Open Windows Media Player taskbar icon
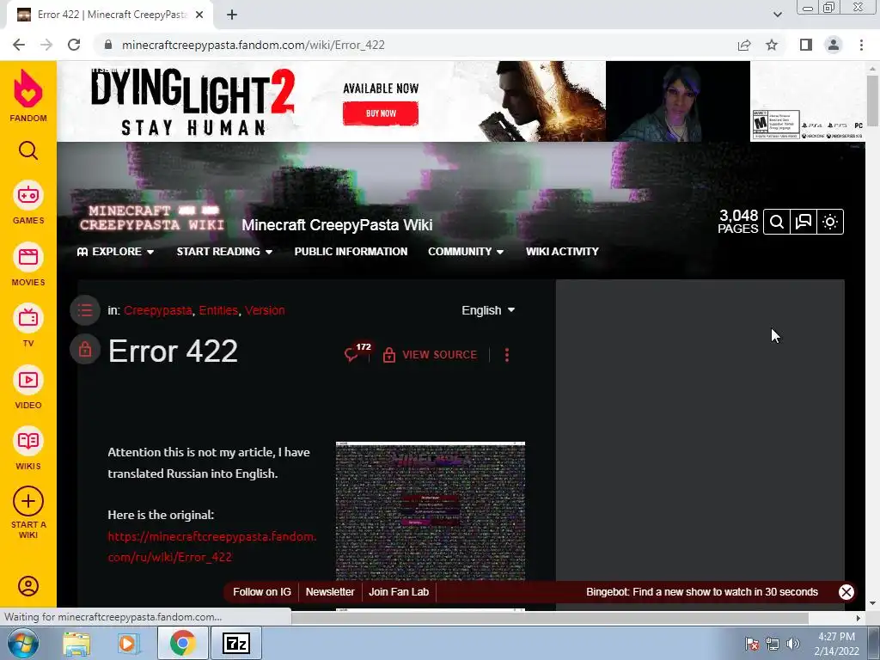 128,644
